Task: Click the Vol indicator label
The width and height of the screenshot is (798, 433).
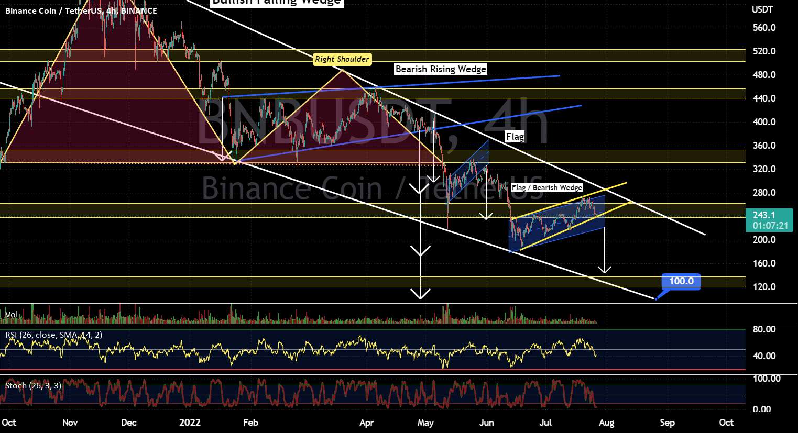Action: tap(12, 314)
